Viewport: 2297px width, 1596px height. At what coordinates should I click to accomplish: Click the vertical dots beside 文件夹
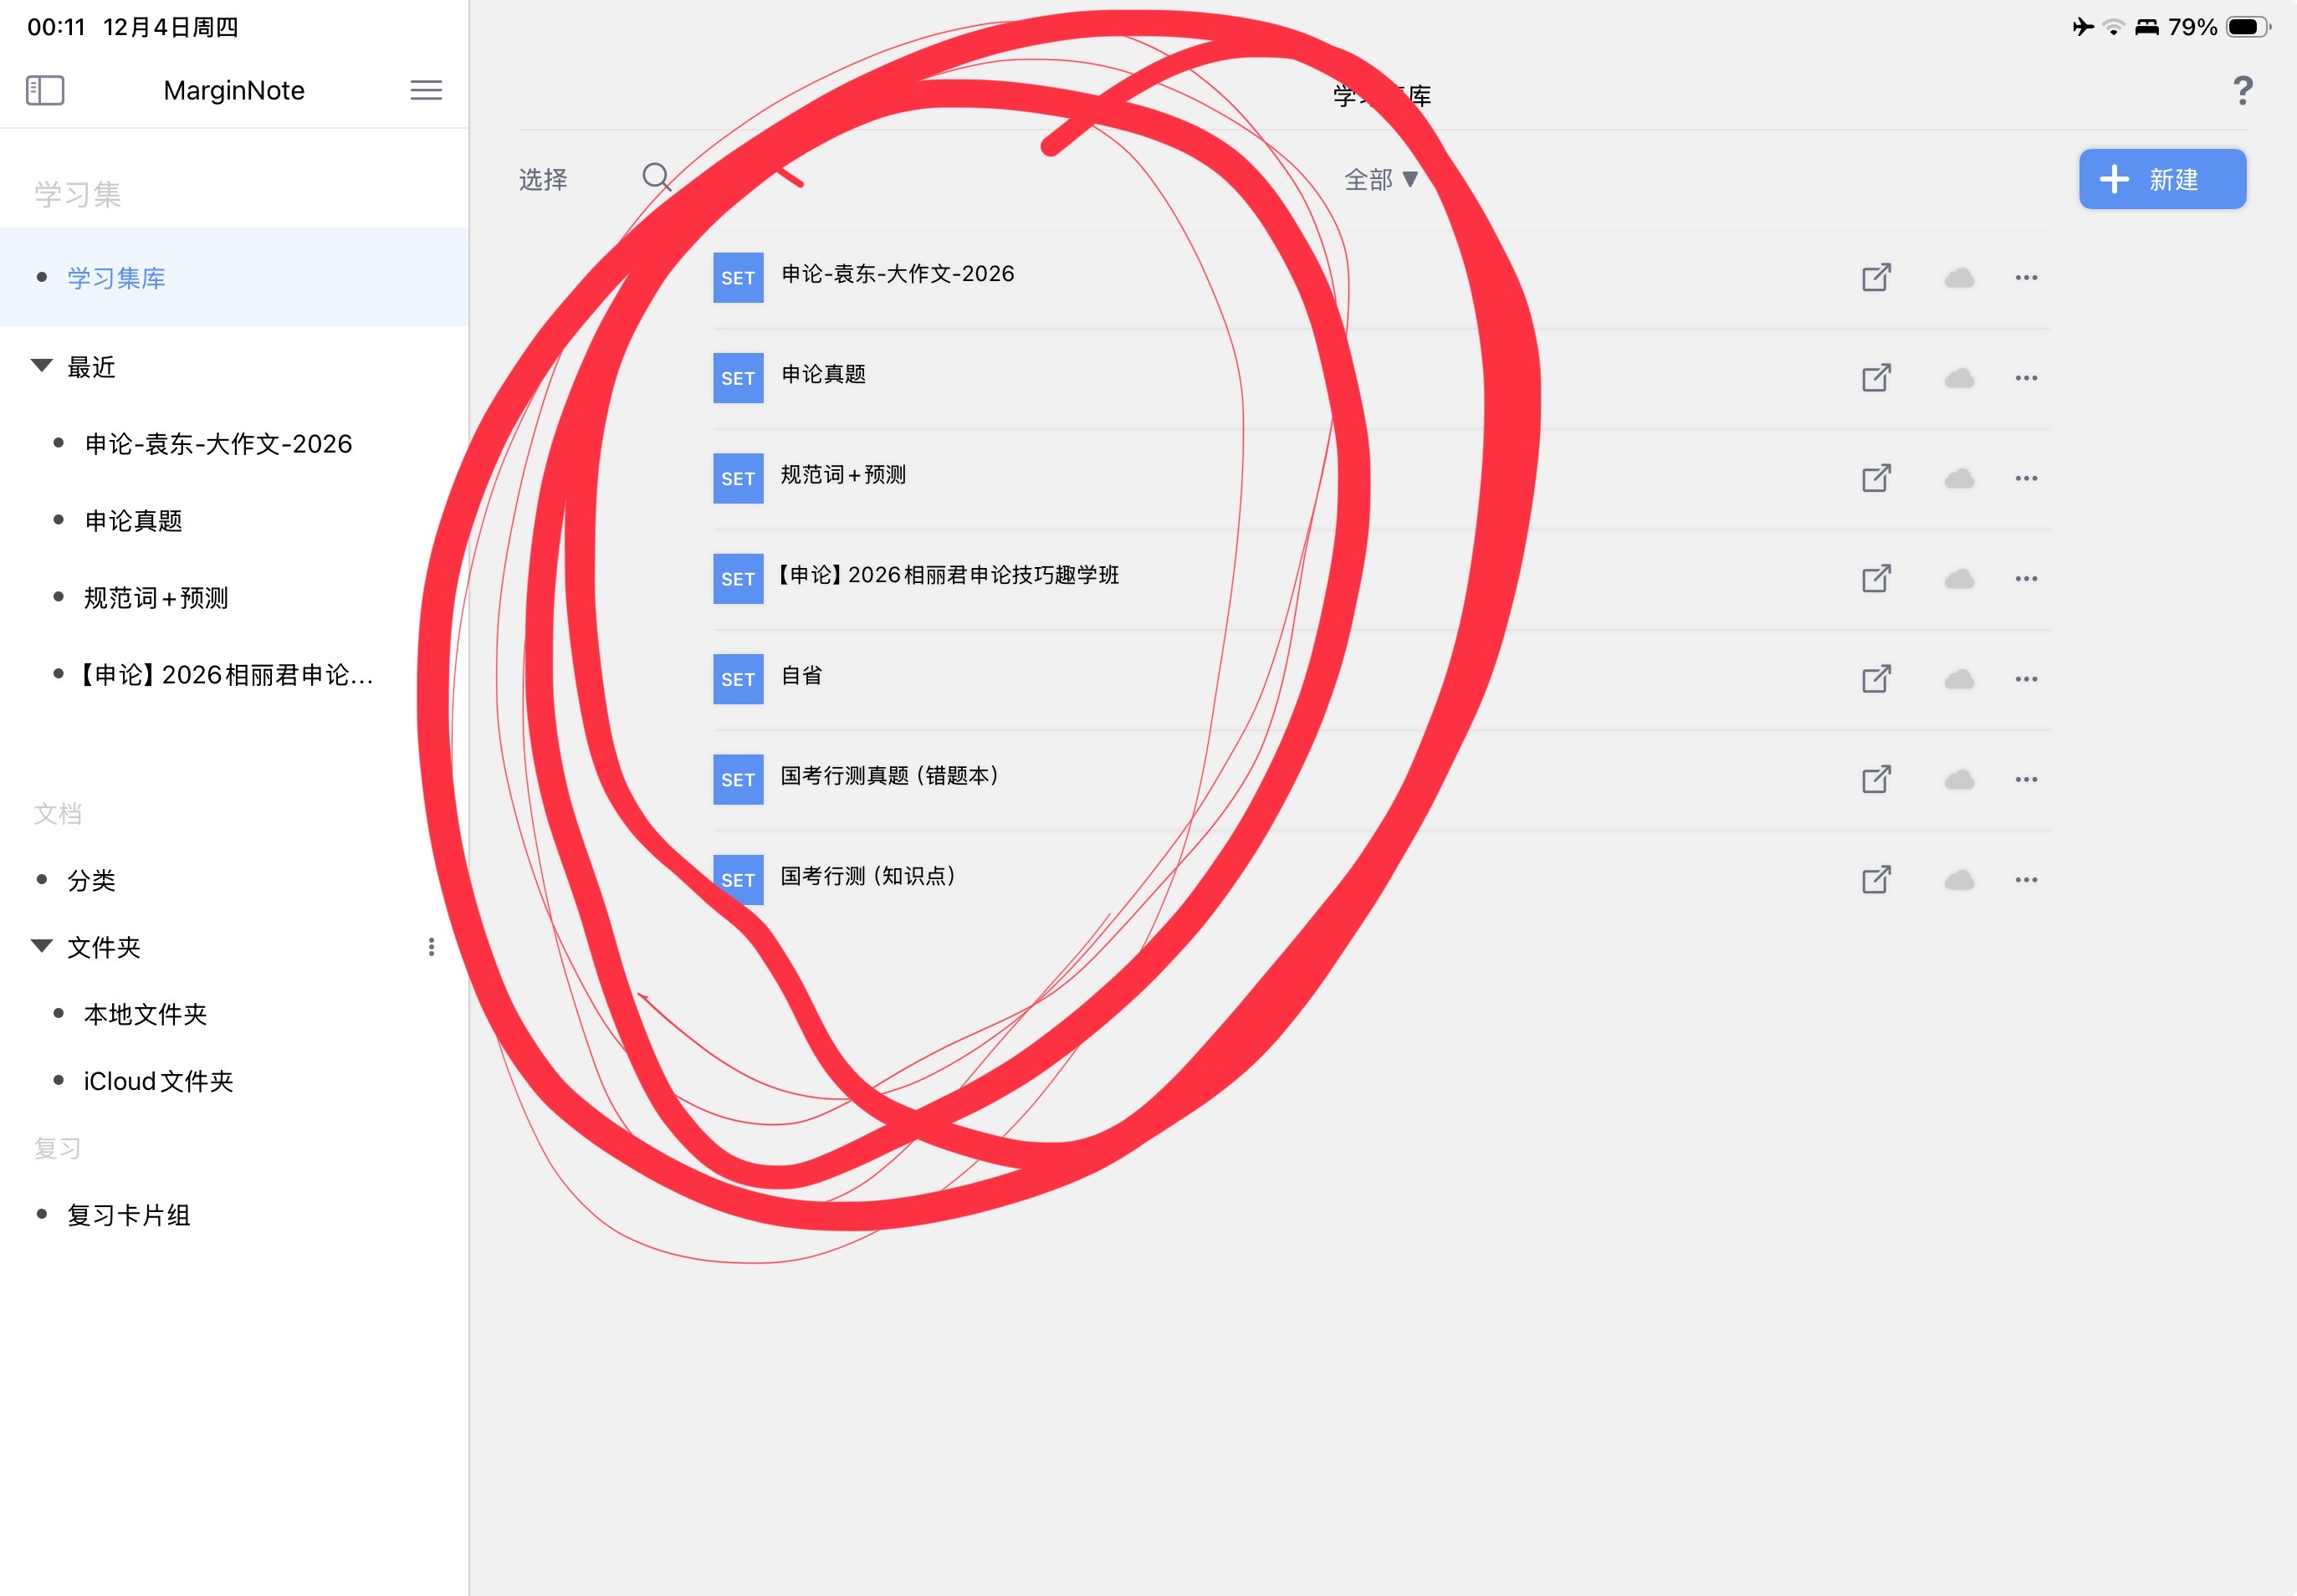point(431,947)
